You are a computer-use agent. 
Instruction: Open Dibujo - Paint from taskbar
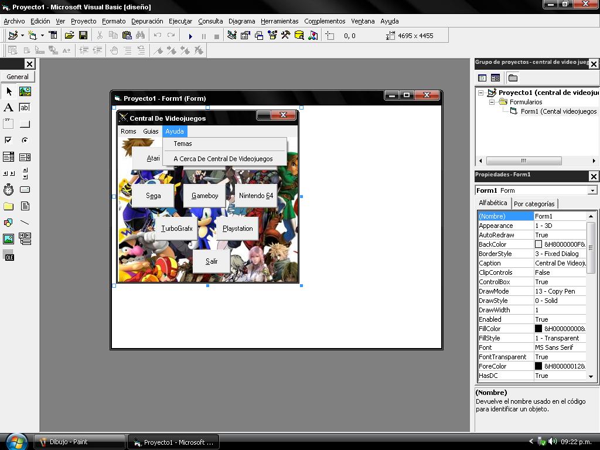point(80,442)
